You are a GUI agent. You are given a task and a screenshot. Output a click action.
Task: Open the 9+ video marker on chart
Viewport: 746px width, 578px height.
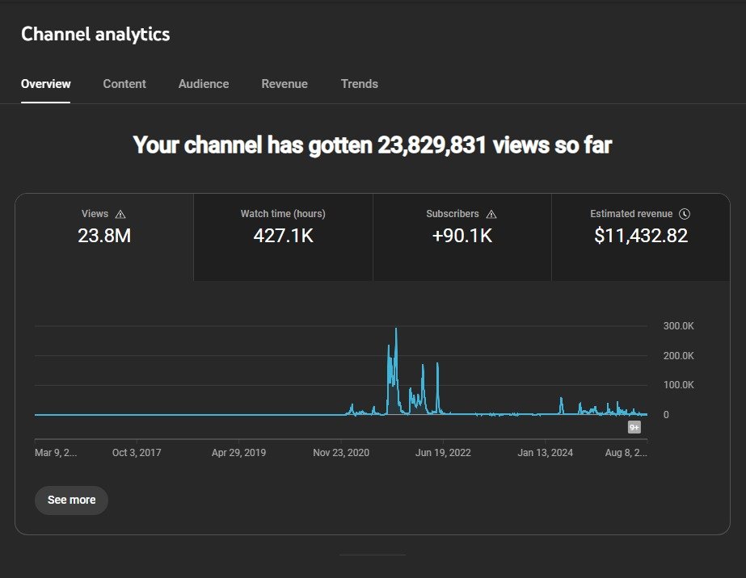tap(634, 427)
